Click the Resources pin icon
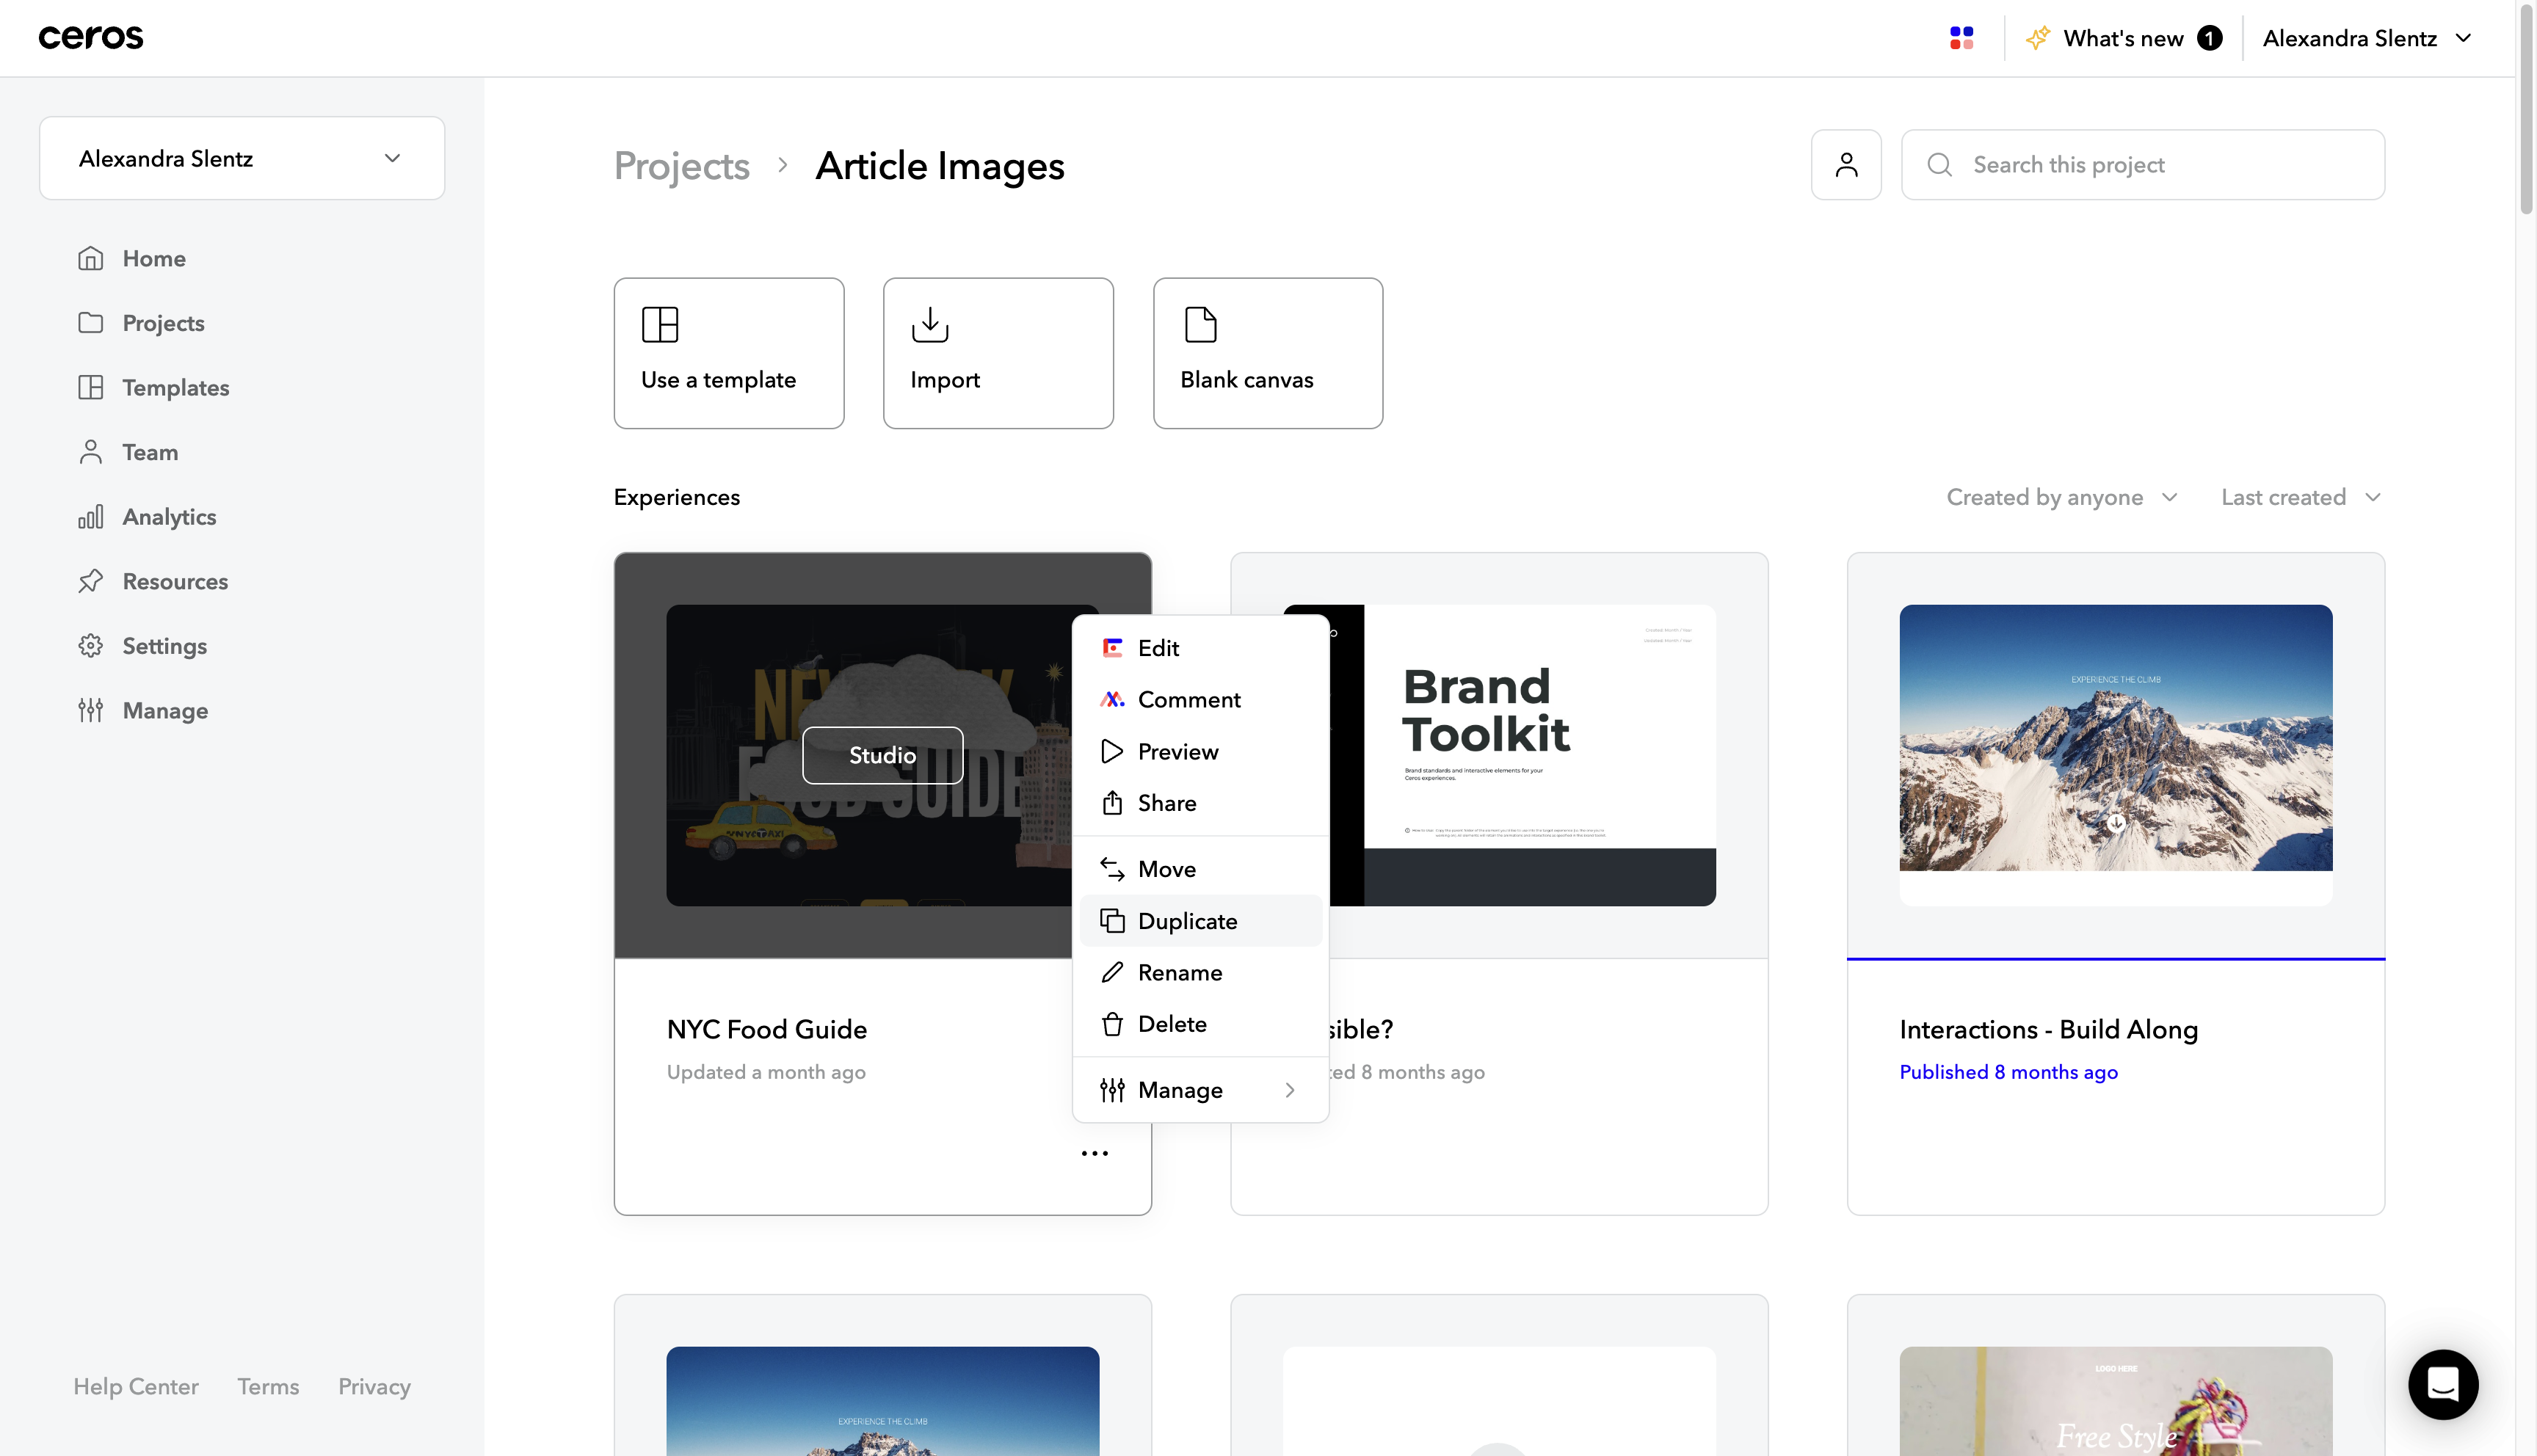 point(91,581)
